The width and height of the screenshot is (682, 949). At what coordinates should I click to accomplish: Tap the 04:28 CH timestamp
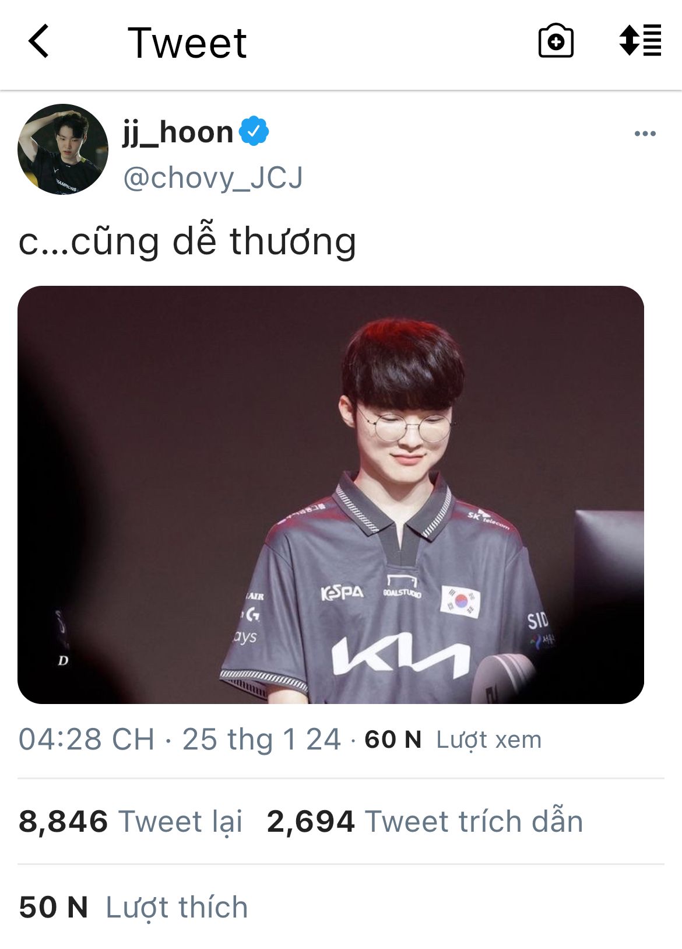[86, 740]
